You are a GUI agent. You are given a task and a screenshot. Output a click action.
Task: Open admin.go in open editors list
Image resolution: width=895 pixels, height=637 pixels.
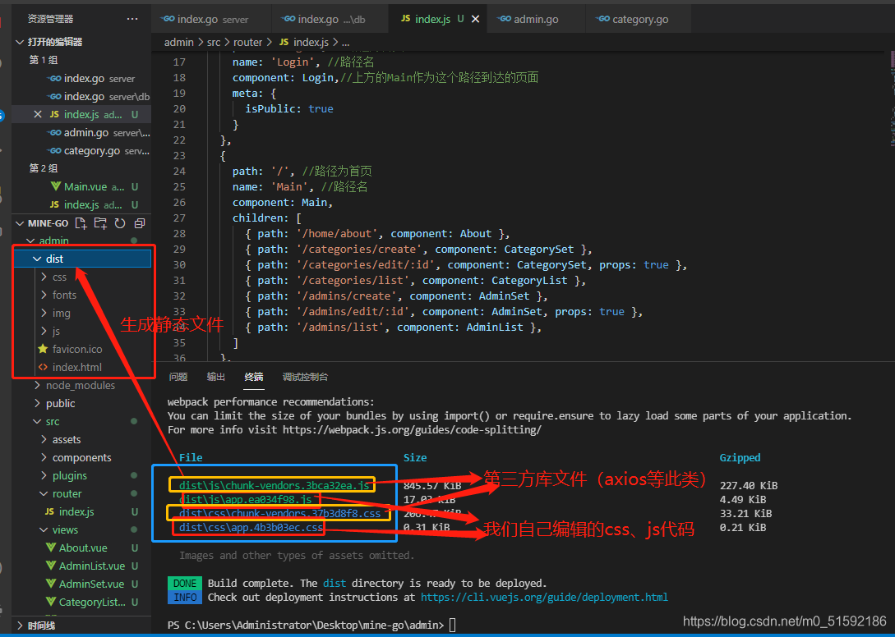pos(81,133)
